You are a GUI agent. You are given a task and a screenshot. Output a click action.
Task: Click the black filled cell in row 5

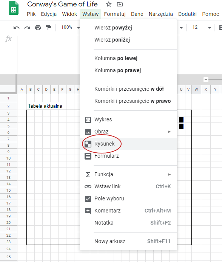click(181, 126)
